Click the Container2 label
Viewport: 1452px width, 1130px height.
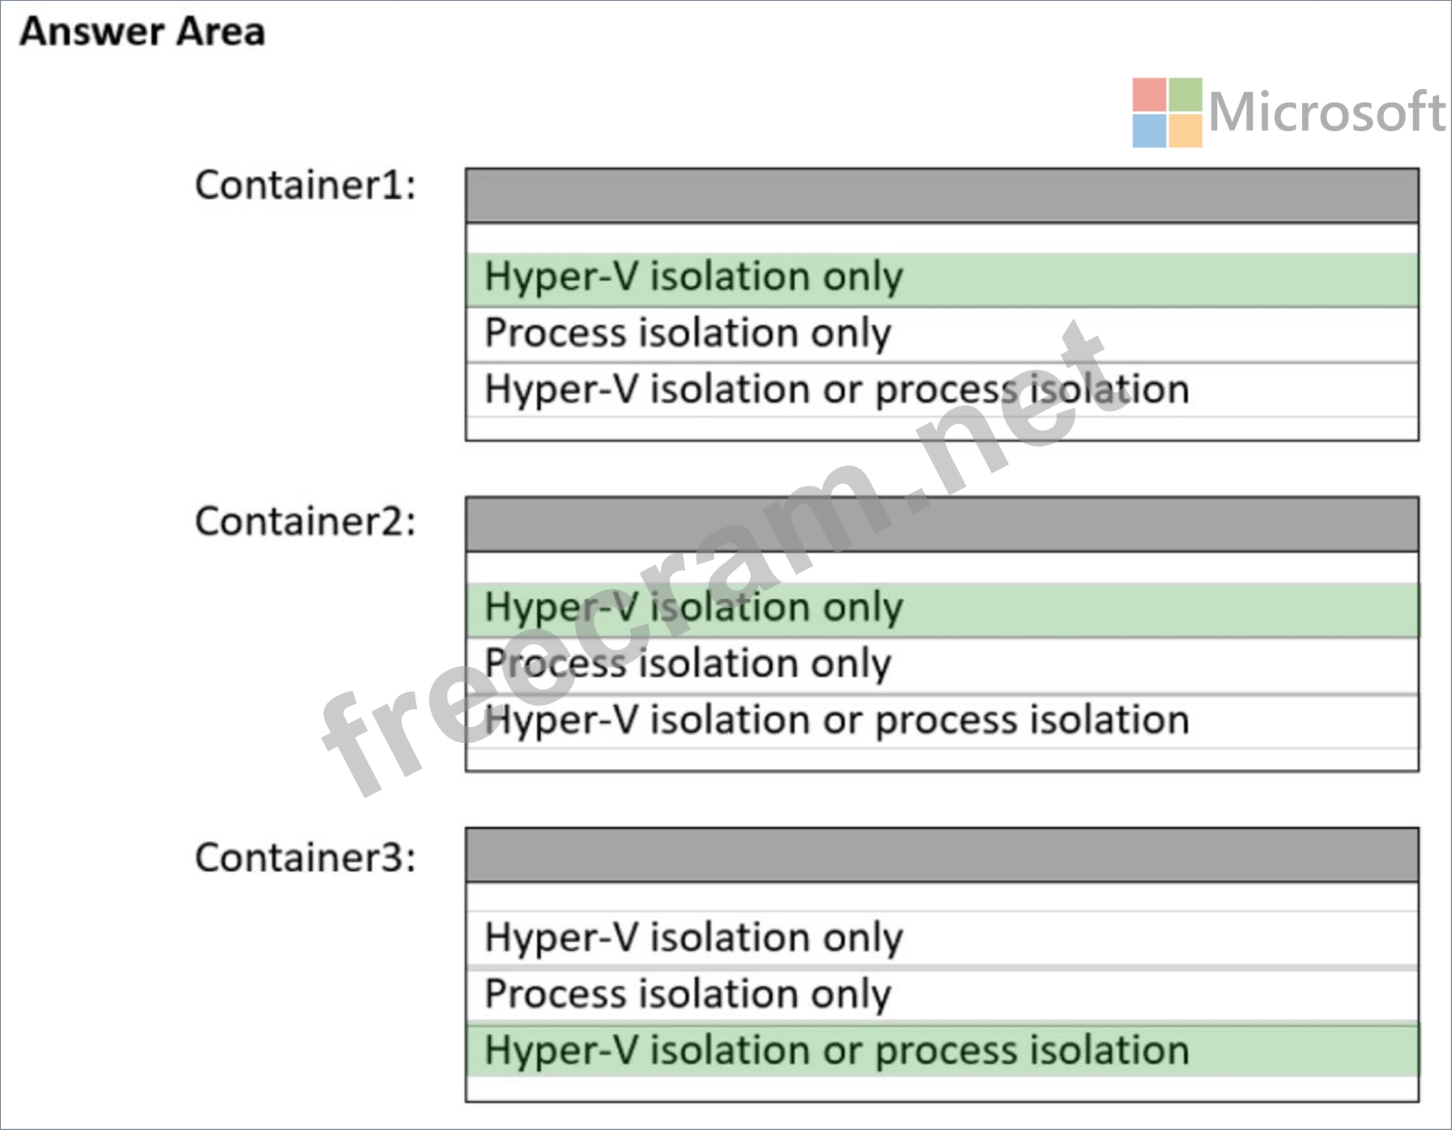point(305,521)
